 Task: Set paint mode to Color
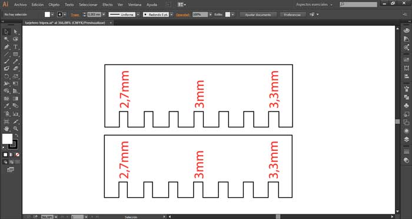(x=5, y=155)
